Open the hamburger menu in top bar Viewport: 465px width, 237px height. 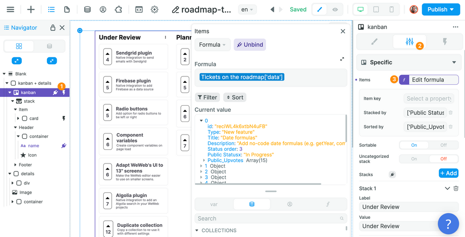point(10,9)
